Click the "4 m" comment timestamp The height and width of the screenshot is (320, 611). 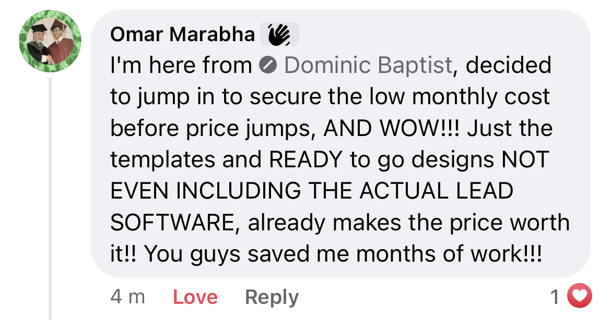[x=127, y=297]
